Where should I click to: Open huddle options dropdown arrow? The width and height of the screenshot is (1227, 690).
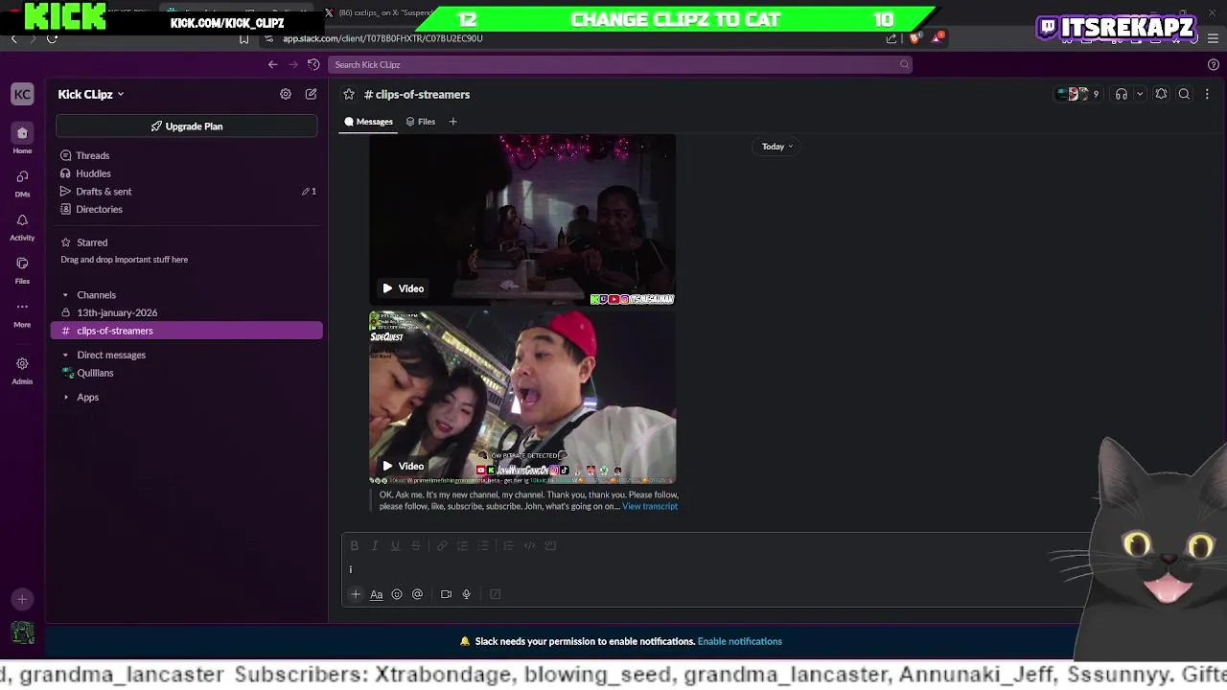pyautogui.click(x=1140, y=94)
